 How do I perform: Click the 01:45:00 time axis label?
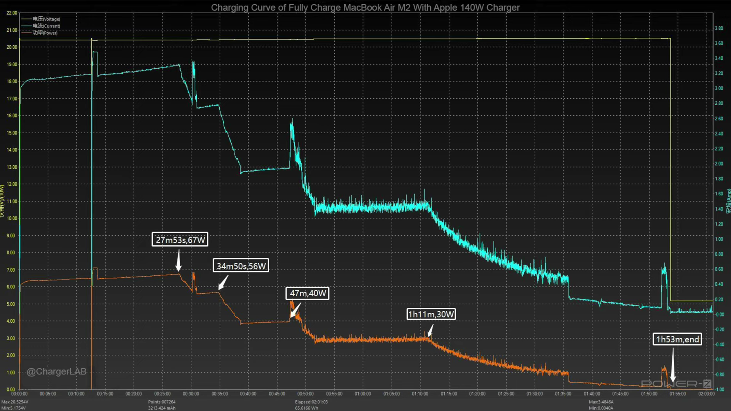(621, 394)
